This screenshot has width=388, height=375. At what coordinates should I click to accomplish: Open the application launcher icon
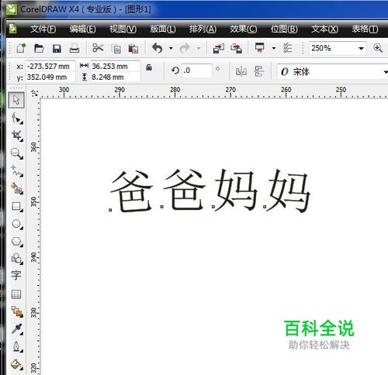[260, 48]
